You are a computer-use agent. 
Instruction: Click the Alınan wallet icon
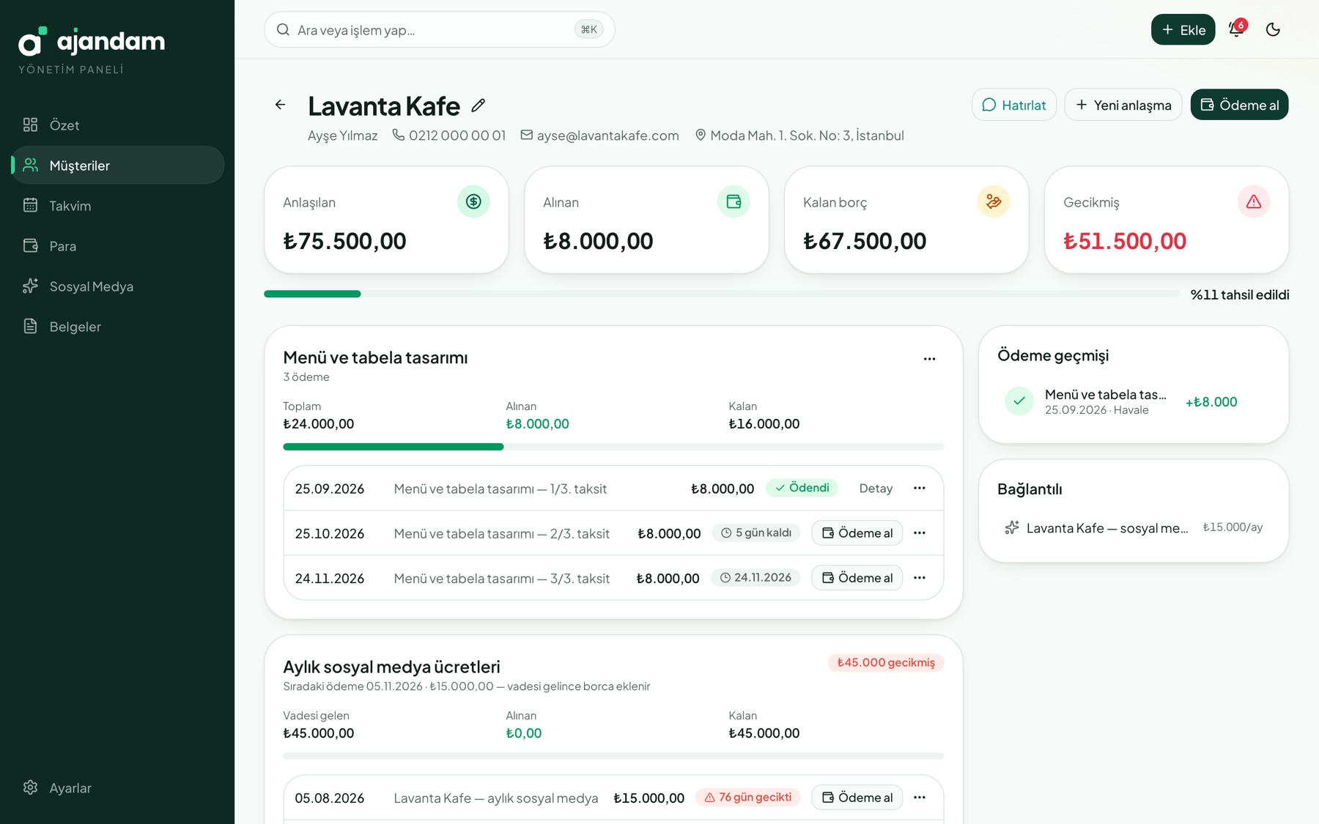(734, 201)
